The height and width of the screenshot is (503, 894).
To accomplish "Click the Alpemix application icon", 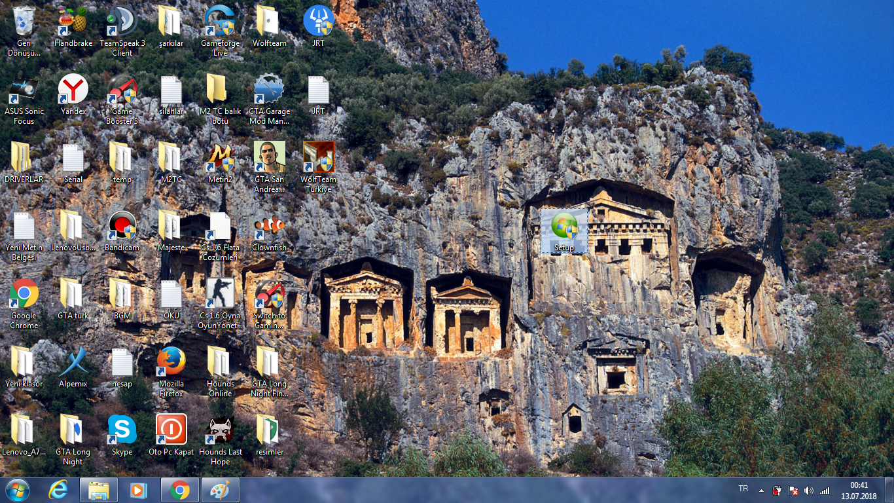I will (73, 367).
